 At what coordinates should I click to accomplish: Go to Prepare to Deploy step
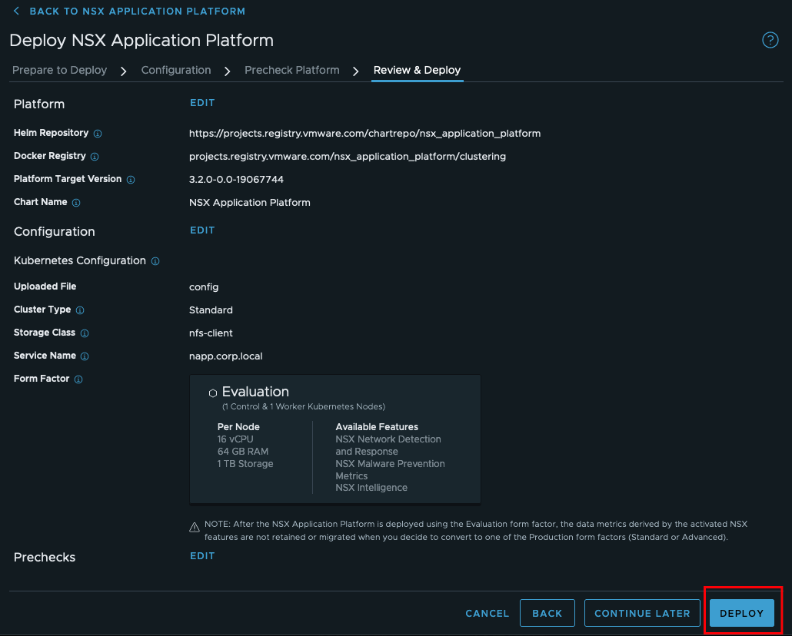tap(60, 70)
